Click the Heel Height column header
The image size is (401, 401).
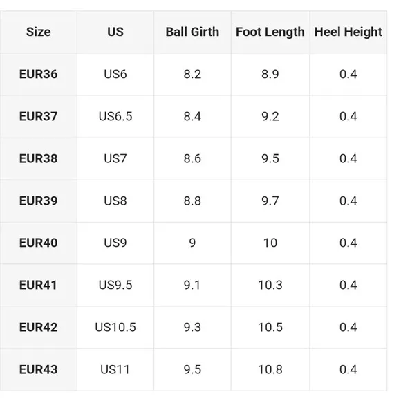(x=348, y=32)
